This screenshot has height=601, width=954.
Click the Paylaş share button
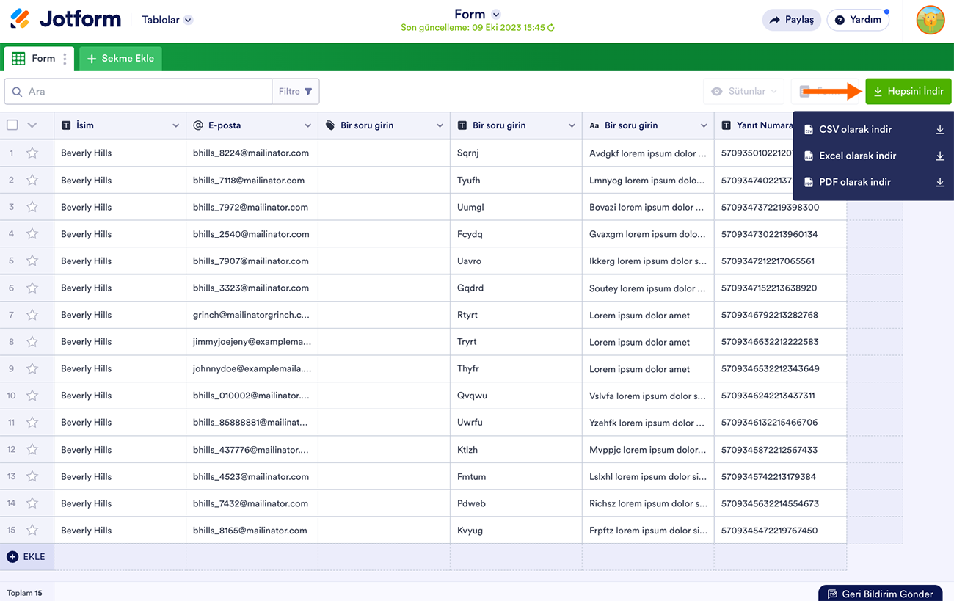[x=791, y=20]
